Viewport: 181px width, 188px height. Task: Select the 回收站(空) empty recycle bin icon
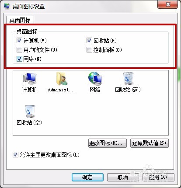[30, 111]
